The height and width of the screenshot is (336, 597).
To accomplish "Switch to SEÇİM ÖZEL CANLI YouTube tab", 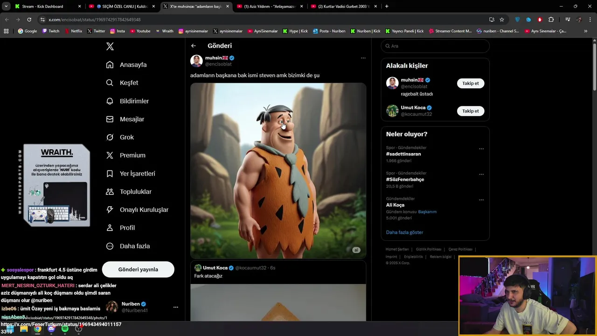I will [x=122, y=7].
